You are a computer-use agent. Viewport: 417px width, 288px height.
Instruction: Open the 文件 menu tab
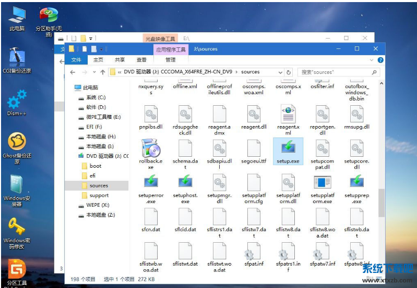tap(76, 60)
